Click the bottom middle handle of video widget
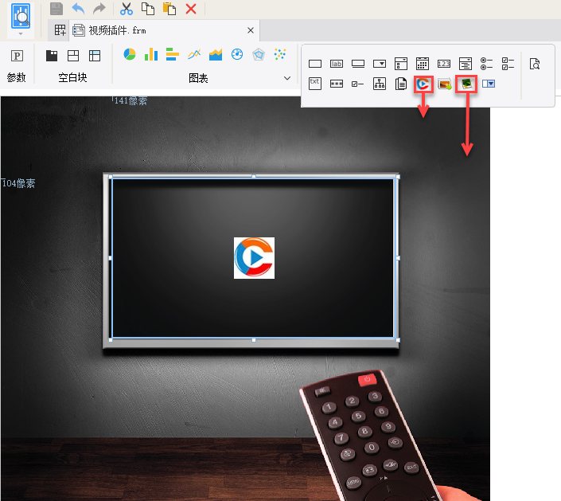The height and width of the screenshot is (501, 561). point(254,340)
